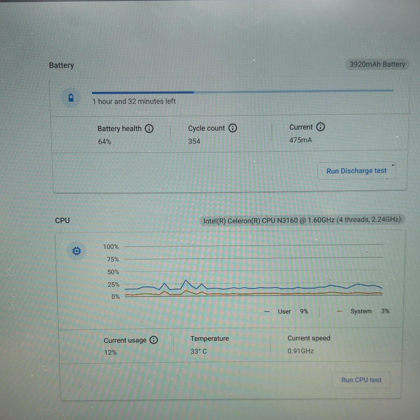Run CPU test
This screenshot has width=420, height=420.
361,380
